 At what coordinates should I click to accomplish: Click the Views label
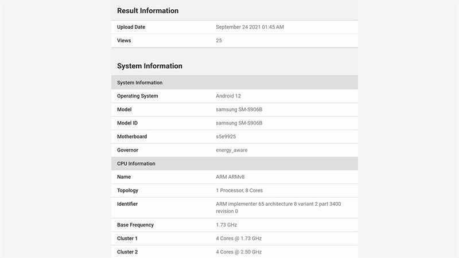(x=124, y=41)
